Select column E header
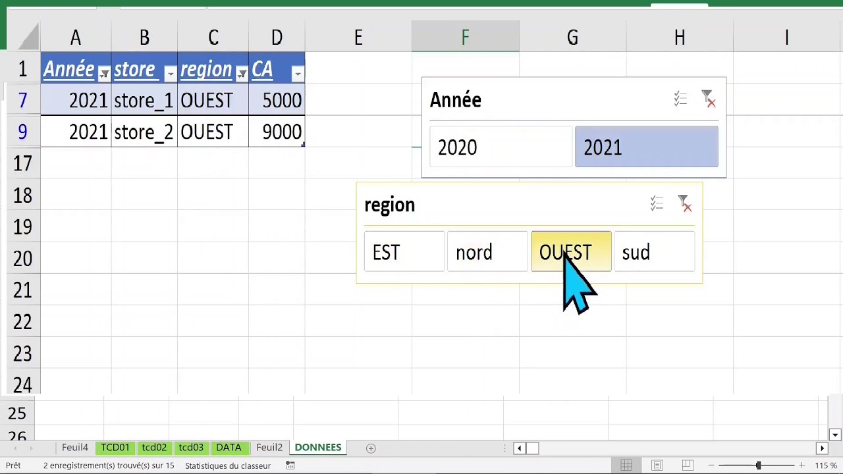Screen dimensions: 843x474 pos(358,38)
